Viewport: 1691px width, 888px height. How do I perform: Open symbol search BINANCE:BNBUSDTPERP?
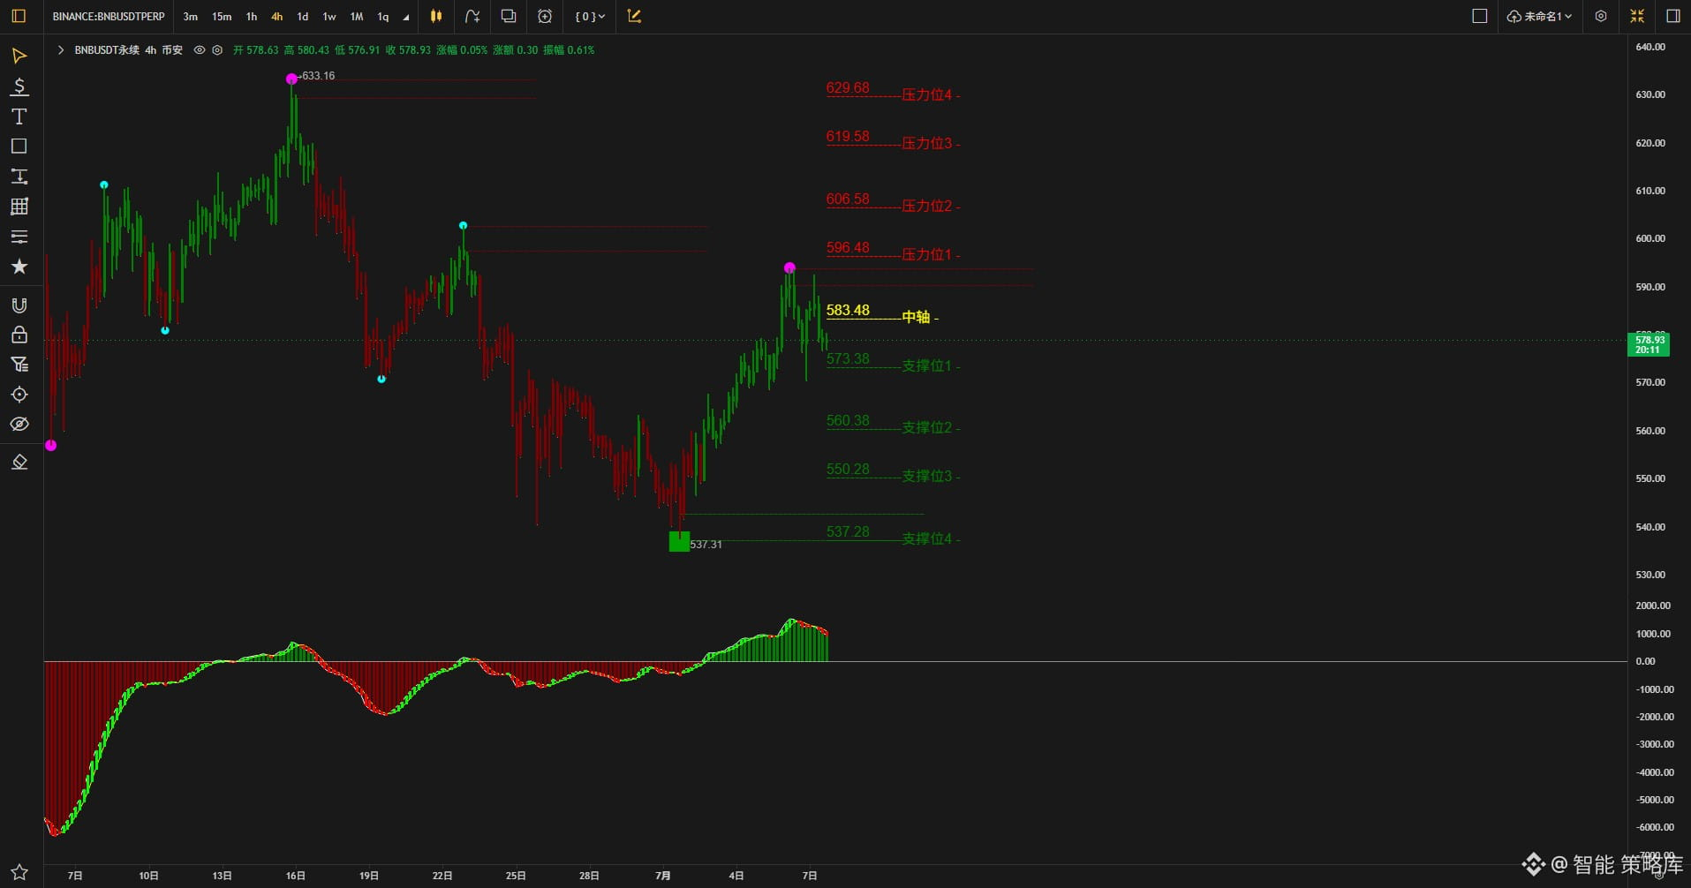tap(109, 17)
